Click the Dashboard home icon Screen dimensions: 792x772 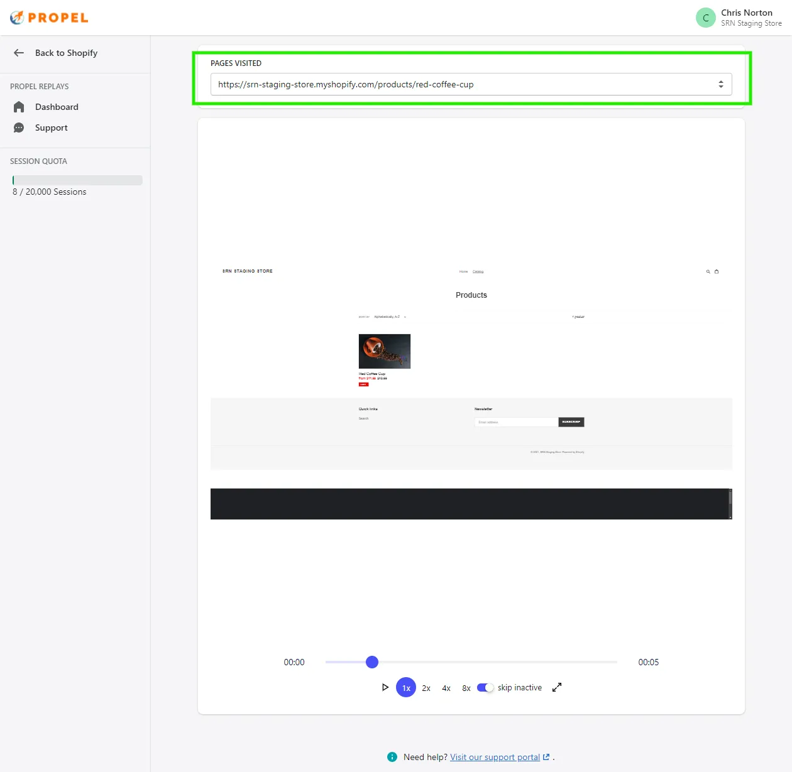(x=19, y=107)
